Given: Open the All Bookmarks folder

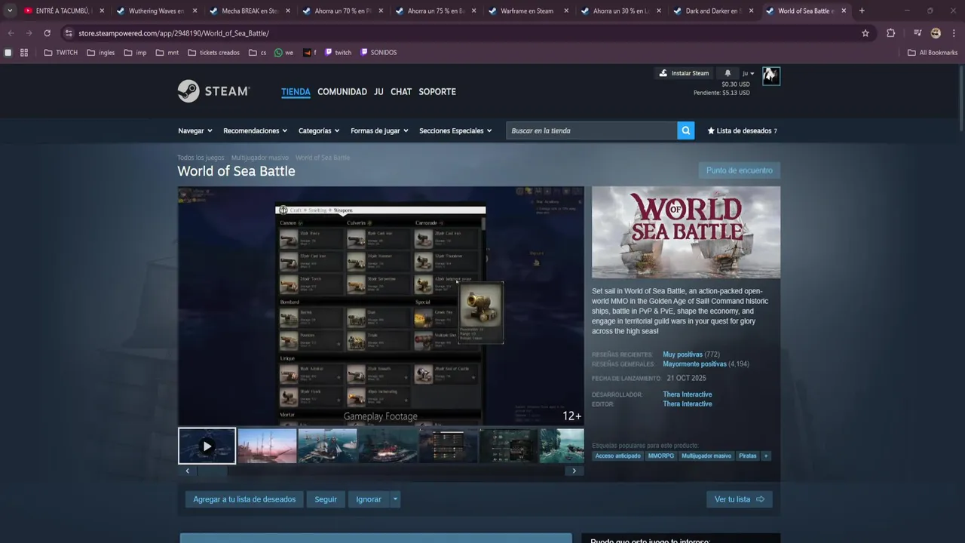Looking at the screenshot, I should pos(933,53).
